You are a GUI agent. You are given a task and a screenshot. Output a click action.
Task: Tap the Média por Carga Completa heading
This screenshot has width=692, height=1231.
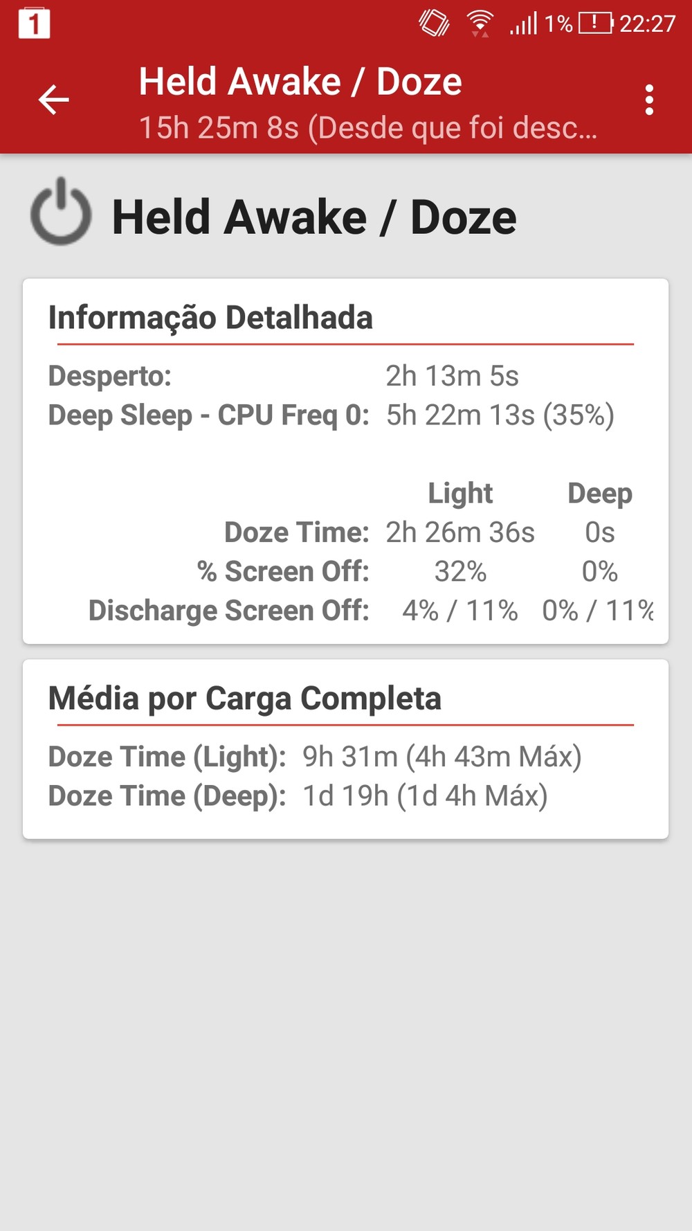pos(244,698)
